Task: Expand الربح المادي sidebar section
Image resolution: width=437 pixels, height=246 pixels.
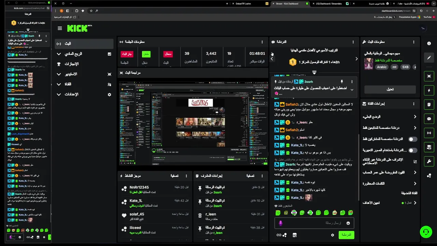Action: click(x=84, y=54)
